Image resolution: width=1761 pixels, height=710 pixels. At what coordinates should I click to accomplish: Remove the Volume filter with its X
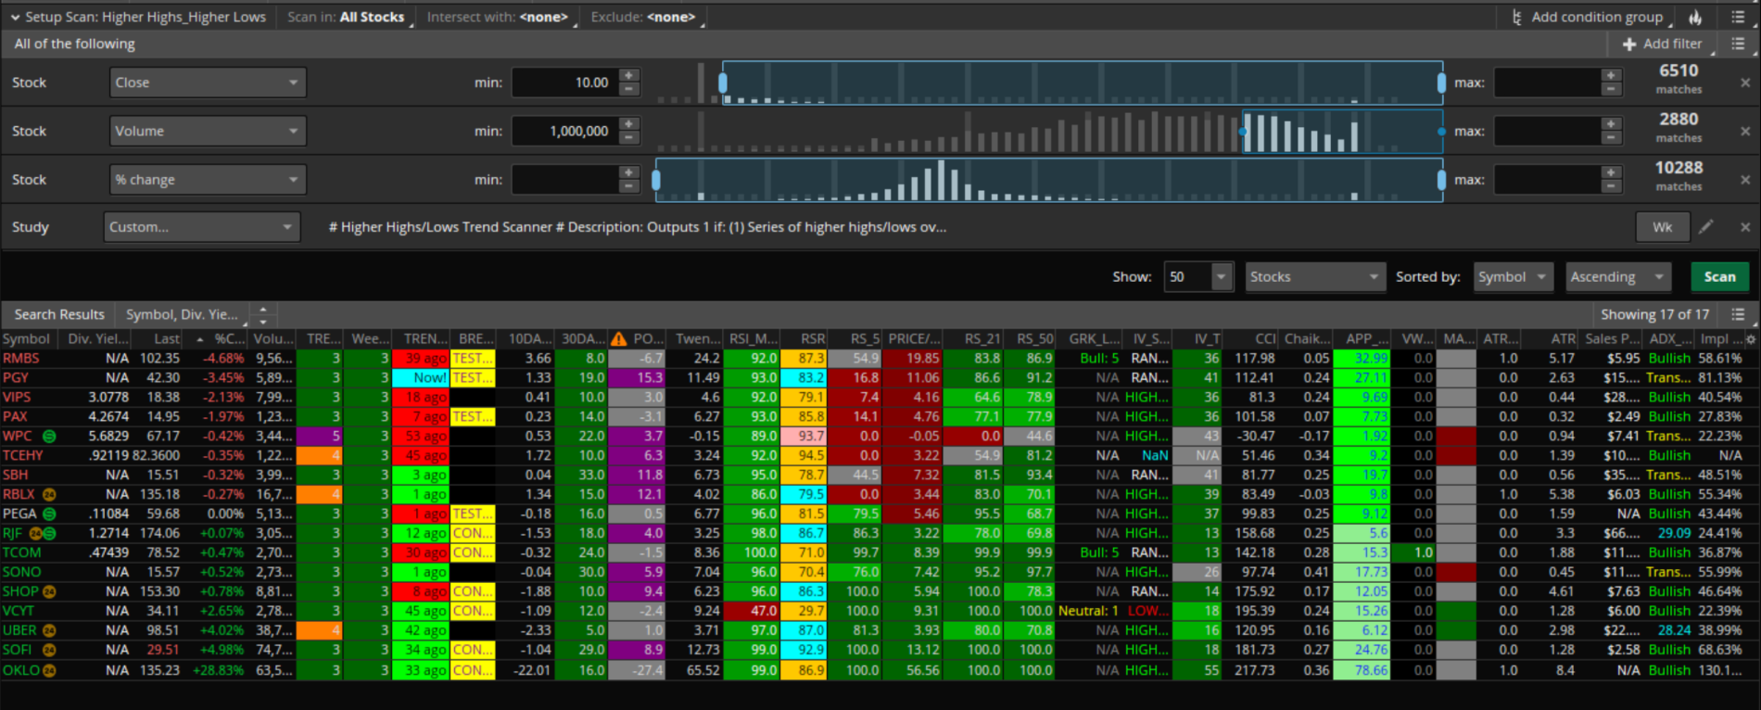coord(1745,132)
